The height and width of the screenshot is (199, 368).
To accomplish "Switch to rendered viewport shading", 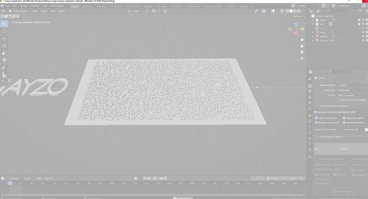I will (x=299, y=11).
